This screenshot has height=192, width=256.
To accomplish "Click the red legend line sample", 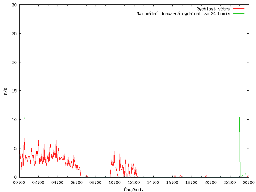I will coord(238,8).
